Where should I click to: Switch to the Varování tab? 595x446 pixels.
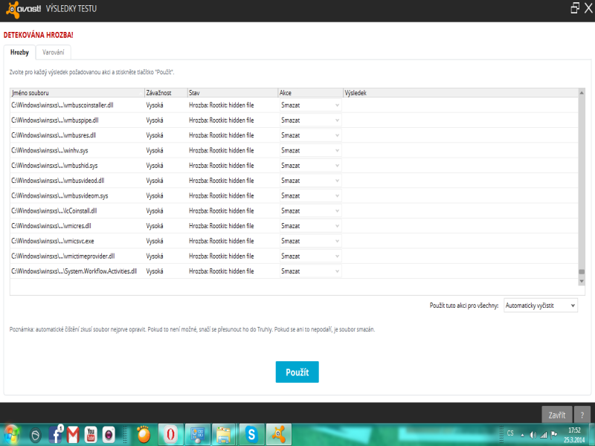point(53,52)
